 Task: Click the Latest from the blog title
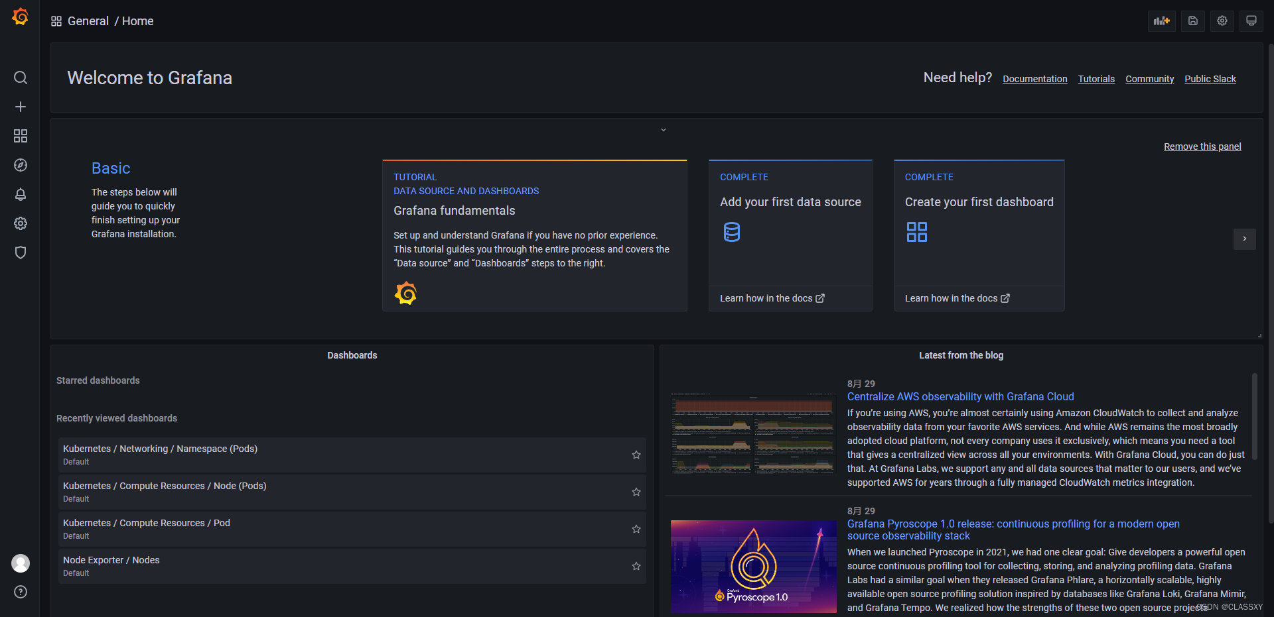(961, 355)
